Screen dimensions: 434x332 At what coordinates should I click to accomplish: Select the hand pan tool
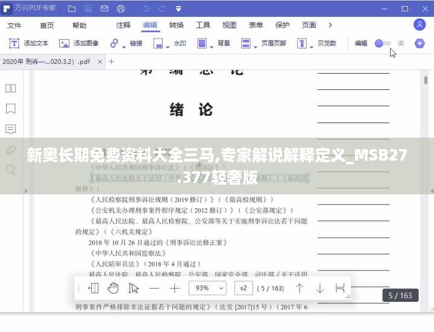coord(113,288)
